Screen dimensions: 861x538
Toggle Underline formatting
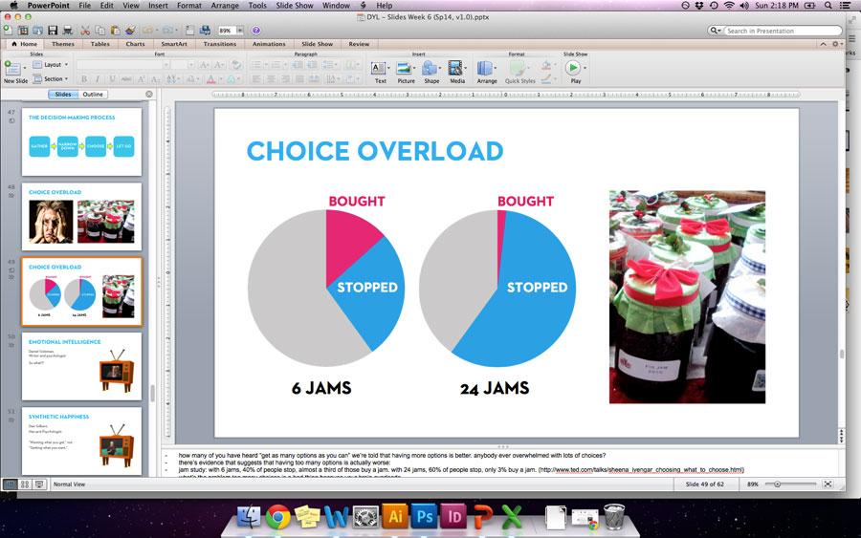[112, 79]
